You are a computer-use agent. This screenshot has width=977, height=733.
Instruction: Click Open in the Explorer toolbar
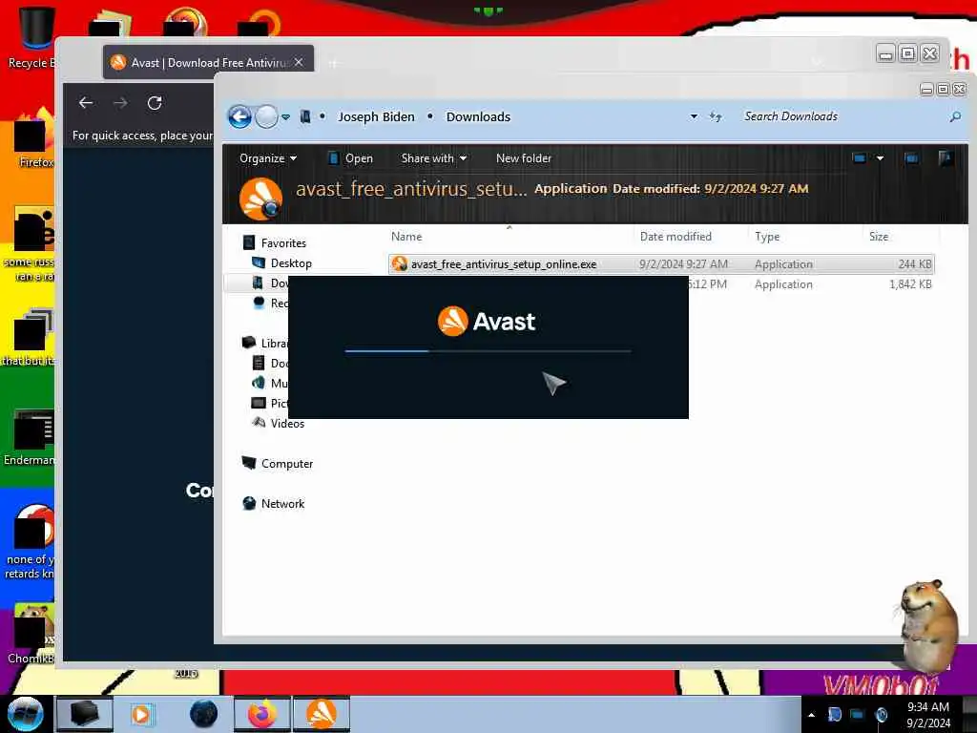[x=351, y=158]
